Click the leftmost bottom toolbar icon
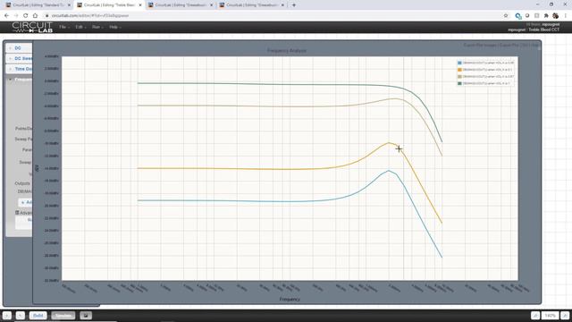The width and height of the screenshot is (572, 322). 7,316
